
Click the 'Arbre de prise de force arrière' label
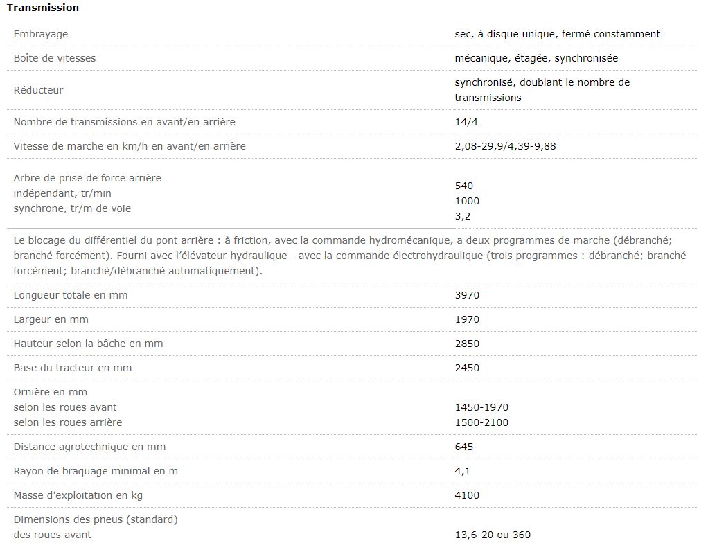coord(87,178)
